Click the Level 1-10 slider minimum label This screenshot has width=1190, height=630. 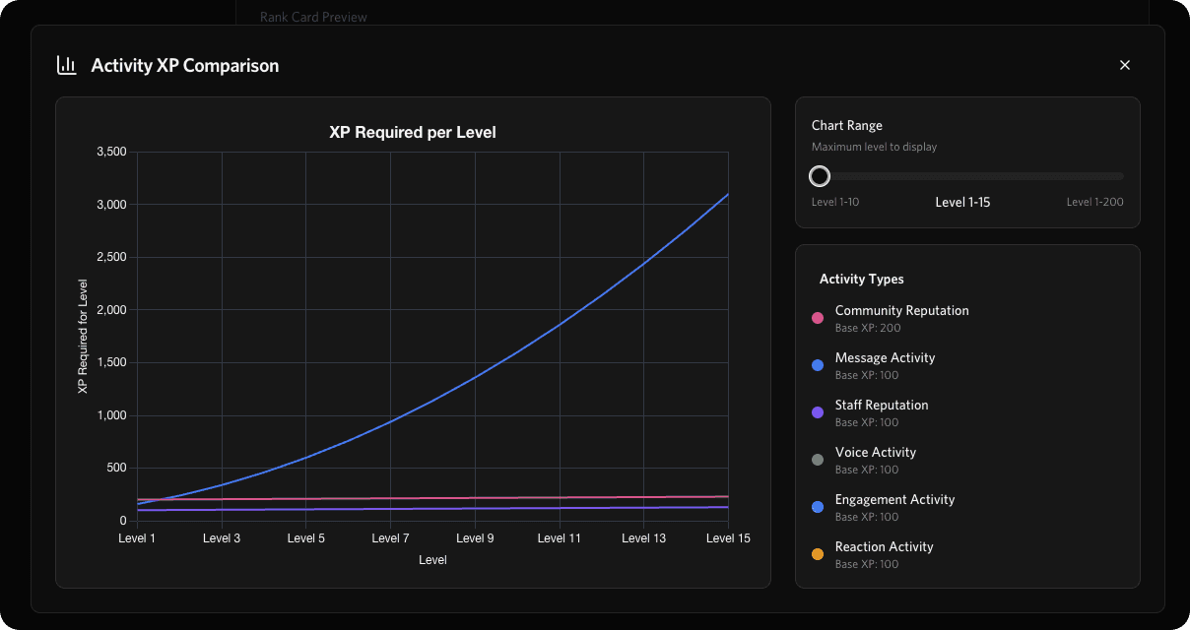coord(835,202)
